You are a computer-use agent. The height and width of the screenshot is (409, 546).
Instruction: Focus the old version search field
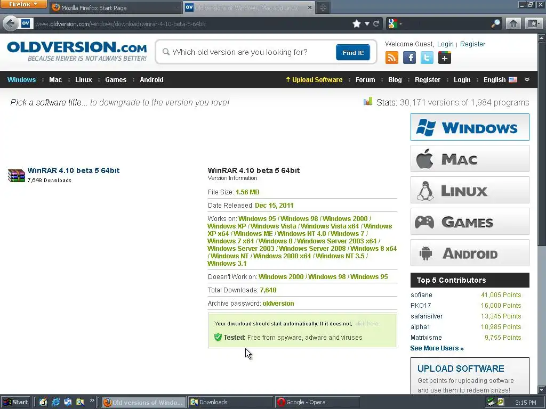pyautogui.click(x=247, y=52)
